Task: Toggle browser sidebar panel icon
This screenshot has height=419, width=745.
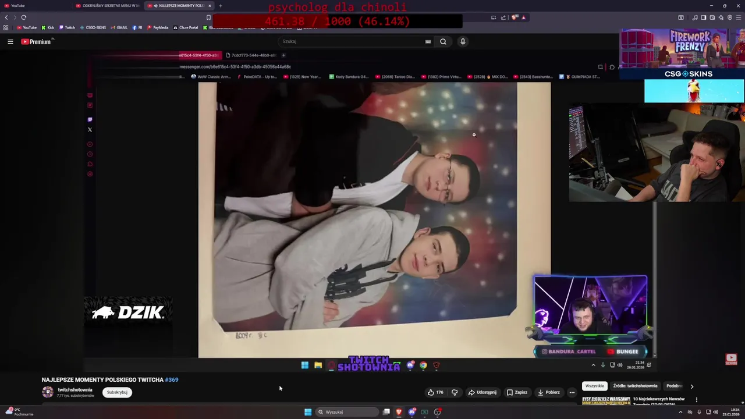Action: [x=704, y=17]
